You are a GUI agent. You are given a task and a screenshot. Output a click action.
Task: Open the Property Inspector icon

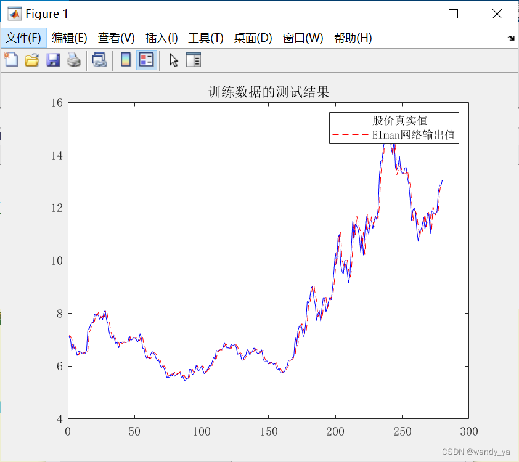click(x=194, y=60)
